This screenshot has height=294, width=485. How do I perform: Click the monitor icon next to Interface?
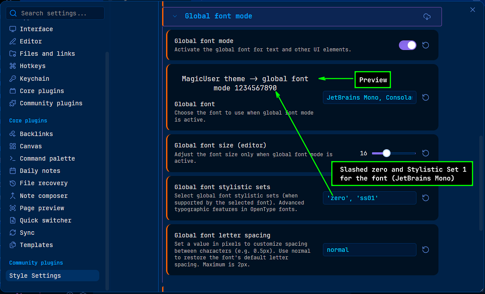coord(13,29)
